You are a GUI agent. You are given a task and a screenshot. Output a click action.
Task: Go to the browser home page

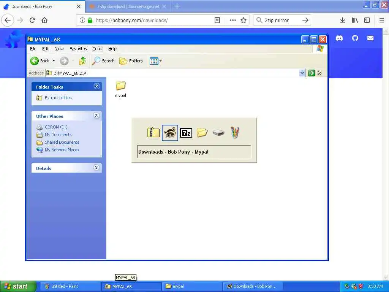coord(44,20)
